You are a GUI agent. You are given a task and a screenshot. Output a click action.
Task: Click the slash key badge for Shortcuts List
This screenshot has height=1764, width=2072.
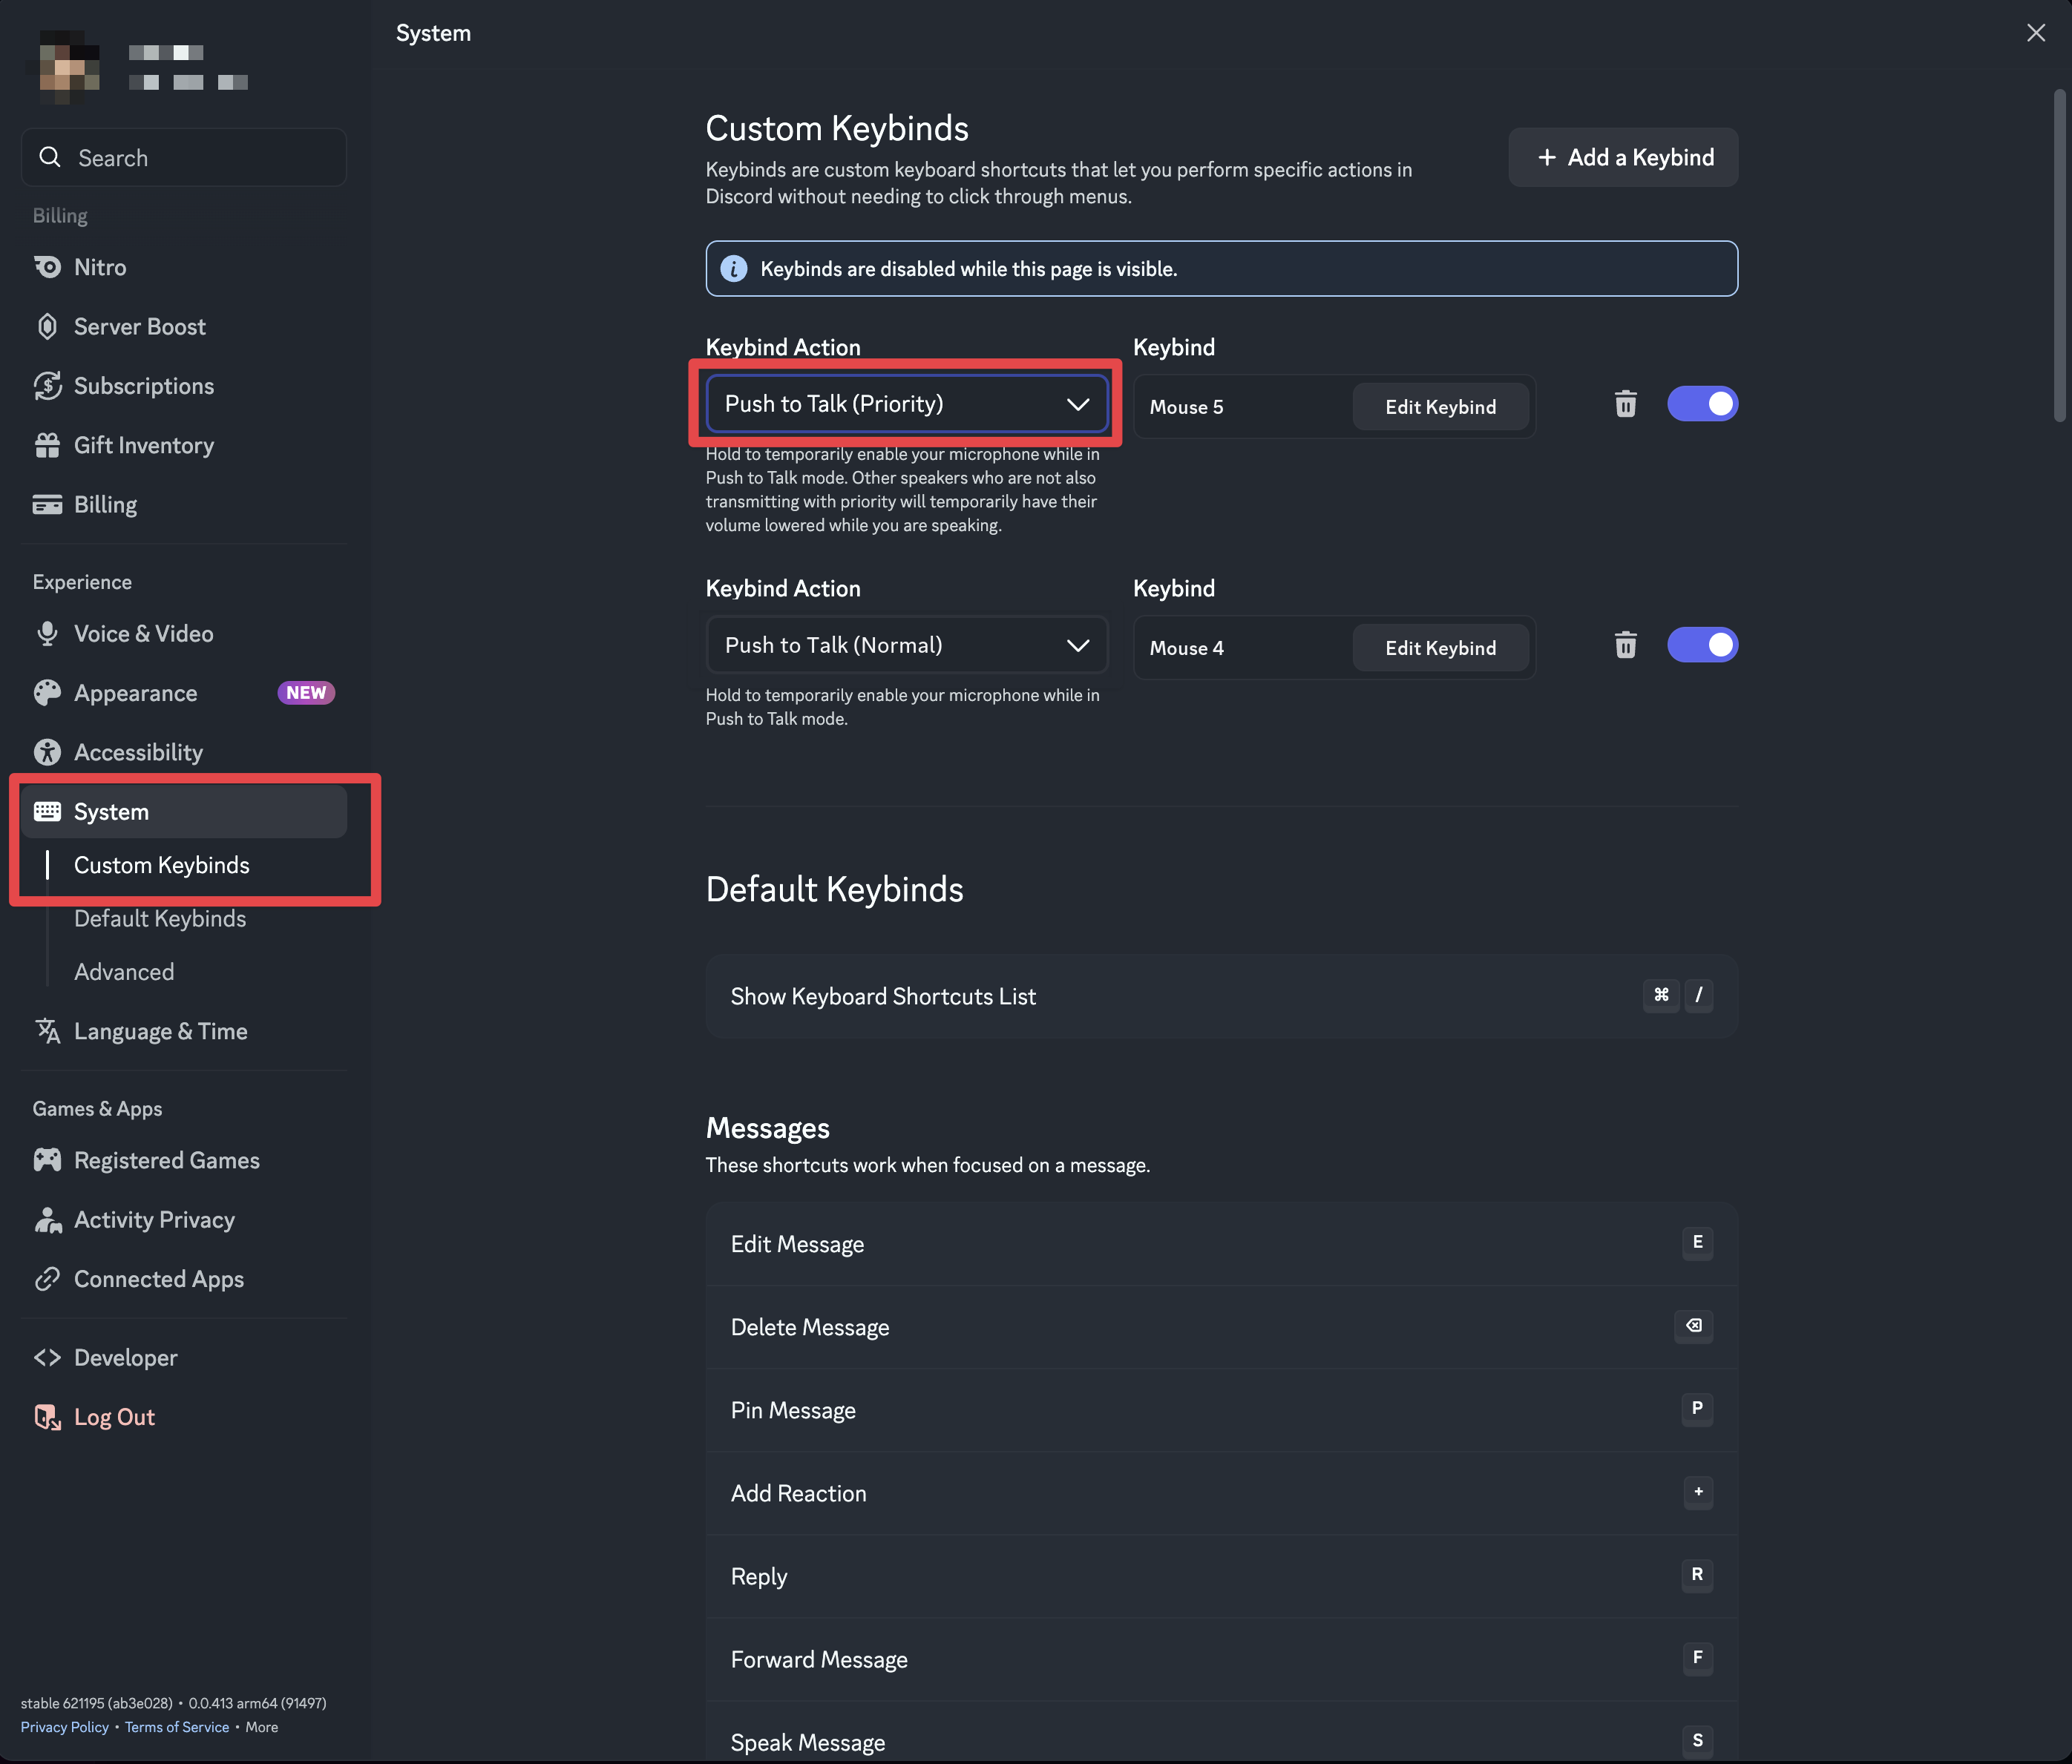coord(1698,995)
